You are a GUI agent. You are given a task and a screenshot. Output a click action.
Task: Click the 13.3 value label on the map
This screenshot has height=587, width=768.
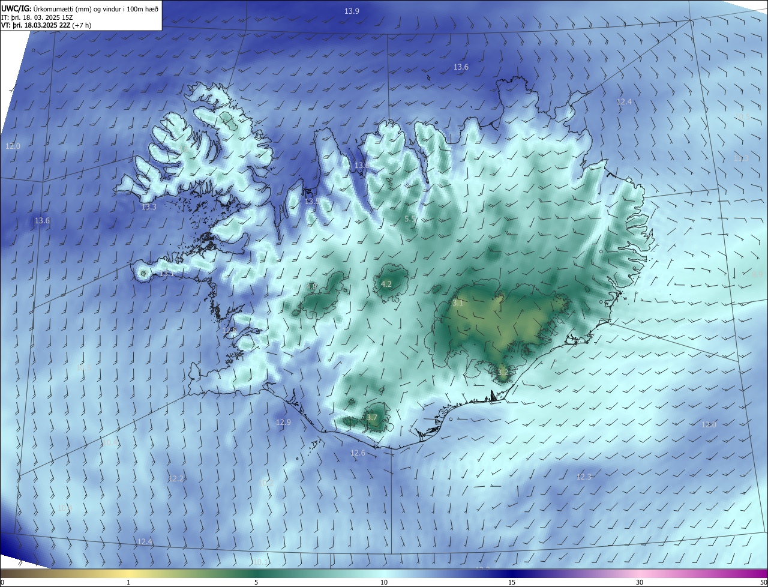click(x=149, y=207)
